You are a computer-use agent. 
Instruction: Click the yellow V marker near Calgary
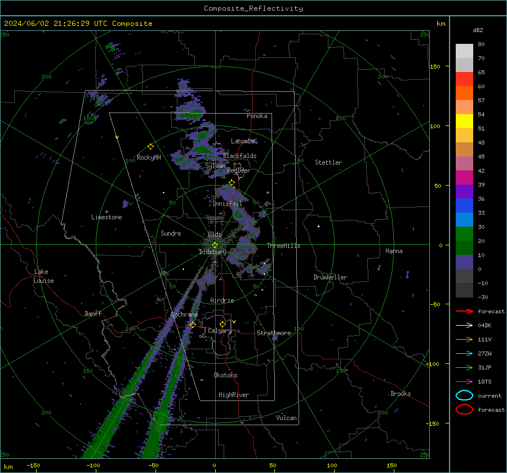[x=234, y=322]
